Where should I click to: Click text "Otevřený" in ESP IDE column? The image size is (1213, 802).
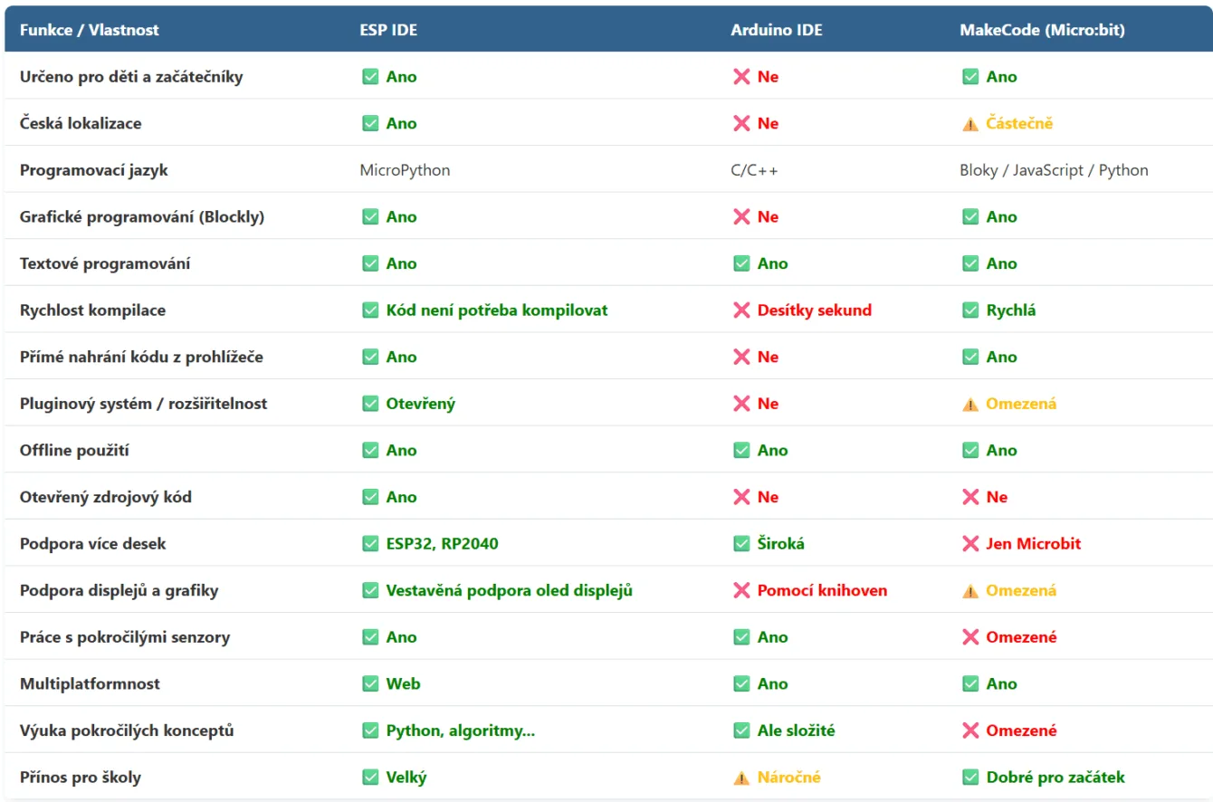(421, 404)
